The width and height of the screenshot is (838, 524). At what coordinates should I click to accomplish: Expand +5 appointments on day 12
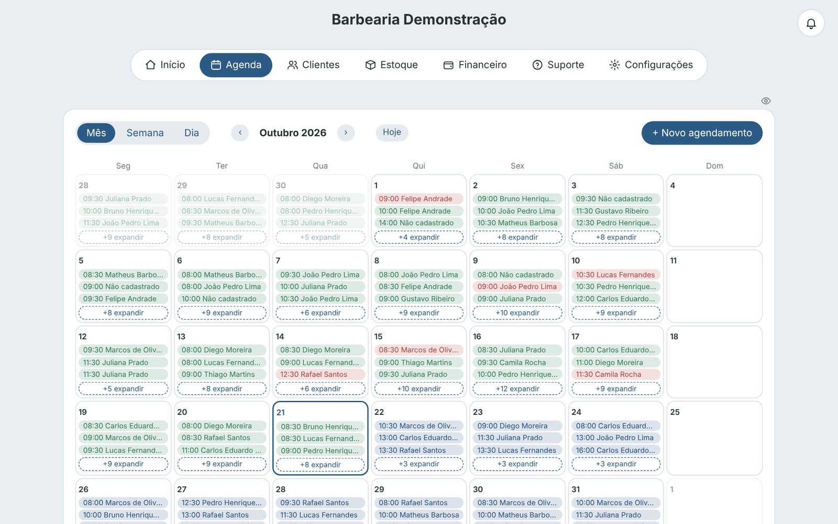123,389
